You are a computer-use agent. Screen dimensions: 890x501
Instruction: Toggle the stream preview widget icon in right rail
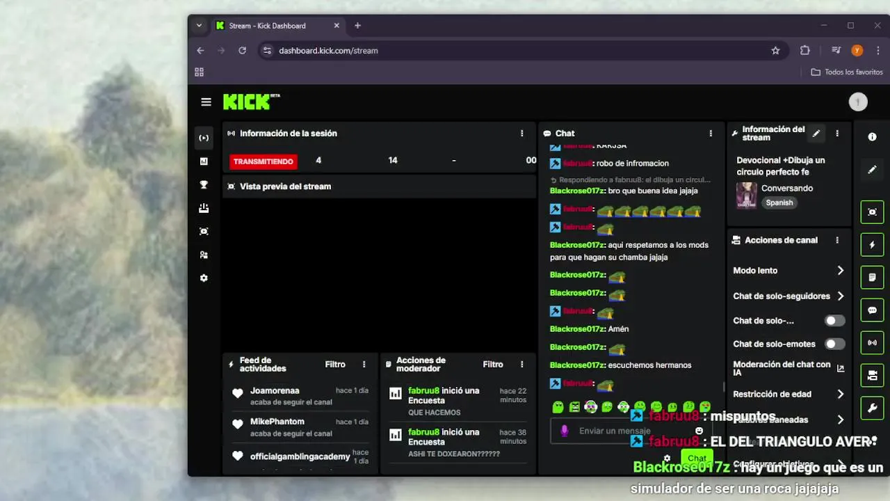pyautogui.click(x=872, y=212)
